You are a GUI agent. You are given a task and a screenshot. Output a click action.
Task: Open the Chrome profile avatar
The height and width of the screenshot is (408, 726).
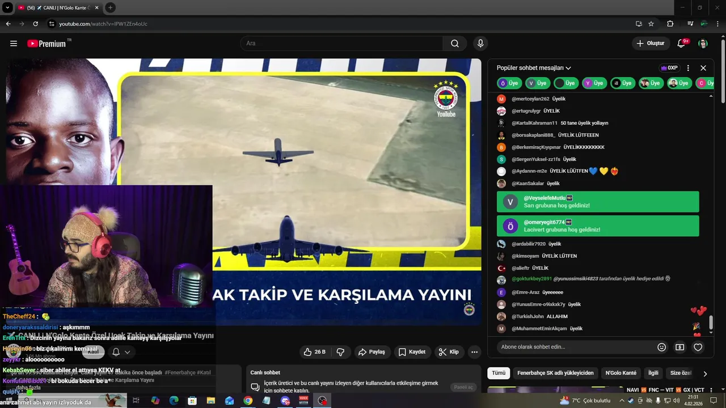point(704,24)
